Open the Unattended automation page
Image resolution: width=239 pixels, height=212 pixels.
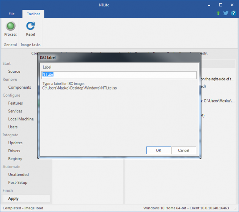(19, 175)
